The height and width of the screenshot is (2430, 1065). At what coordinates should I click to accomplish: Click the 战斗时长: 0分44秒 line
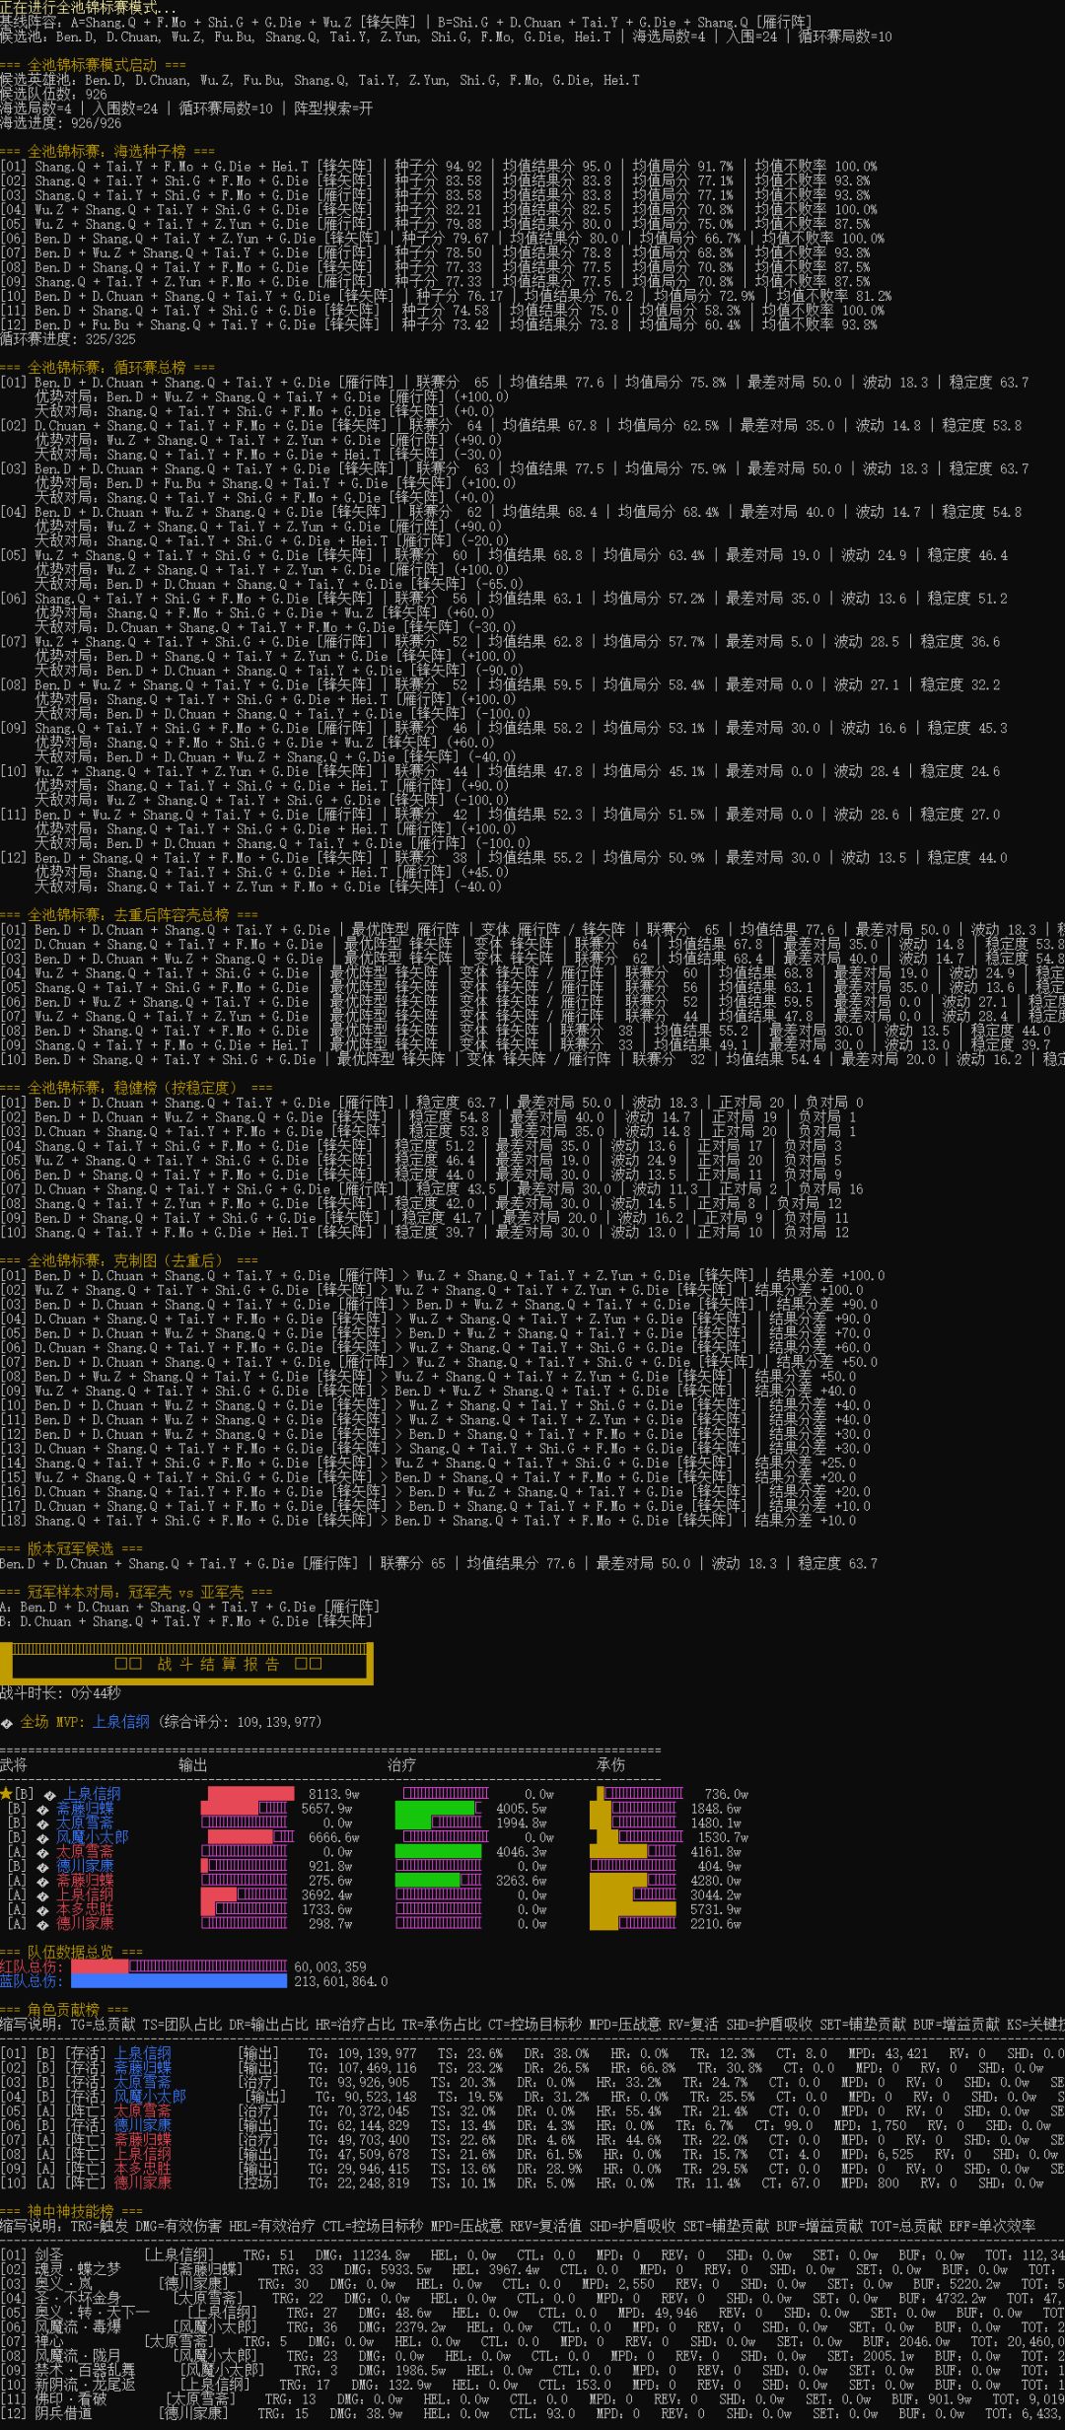coord(60,1693)
